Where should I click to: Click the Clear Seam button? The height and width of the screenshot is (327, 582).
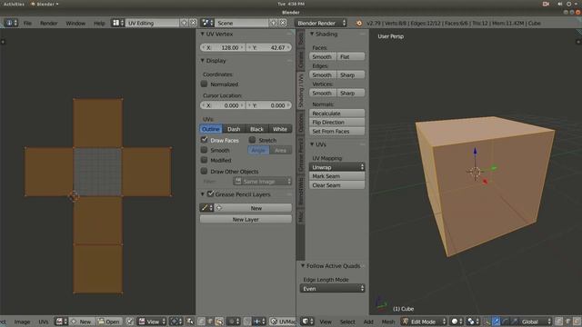pyautogui.click(x=337, y=185)
